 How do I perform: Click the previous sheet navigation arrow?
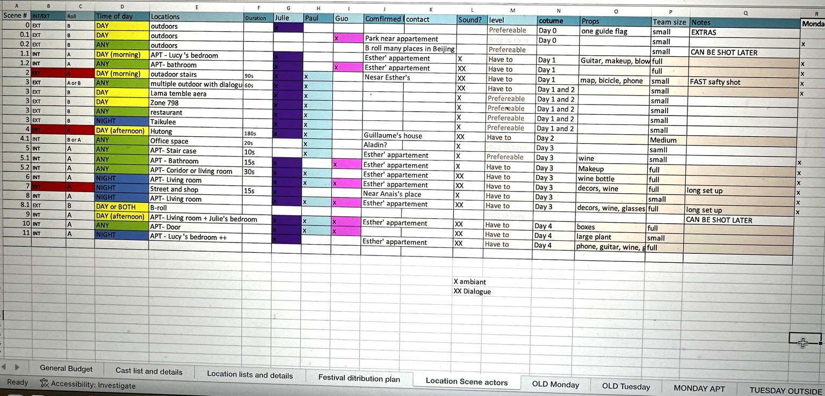click(4, 366)
